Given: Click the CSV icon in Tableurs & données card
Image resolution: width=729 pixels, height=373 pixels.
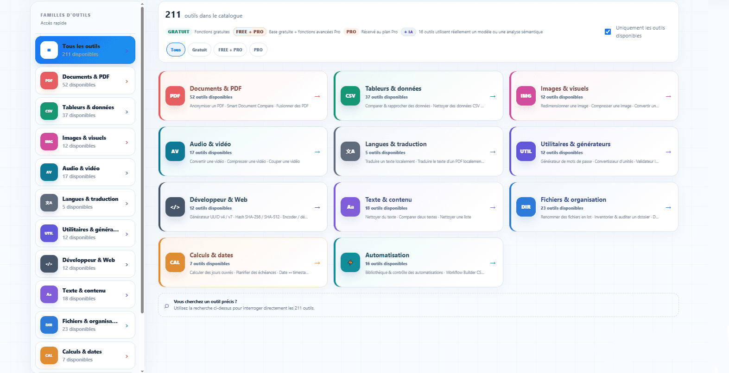Looking at the screenshot, I should (x=350, y=96).
